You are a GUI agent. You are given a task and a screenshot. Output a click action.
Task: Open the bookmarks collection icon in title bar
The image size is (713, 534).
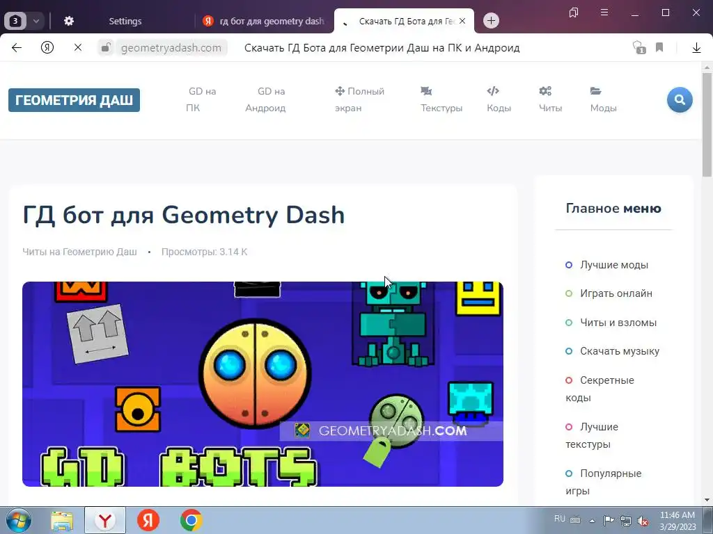574,13
